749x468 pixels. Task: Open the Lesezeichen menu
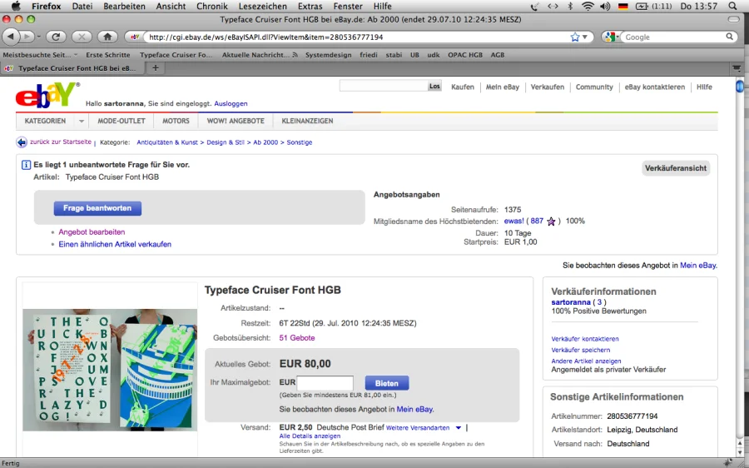pyautogui.click(x=262, y=6)
